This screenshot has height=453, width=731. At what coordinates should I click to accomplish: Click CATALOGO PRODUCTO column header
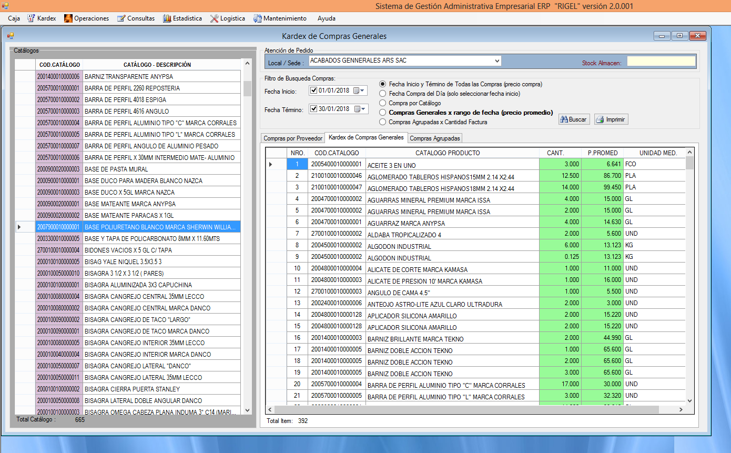[x=452, y=153]
